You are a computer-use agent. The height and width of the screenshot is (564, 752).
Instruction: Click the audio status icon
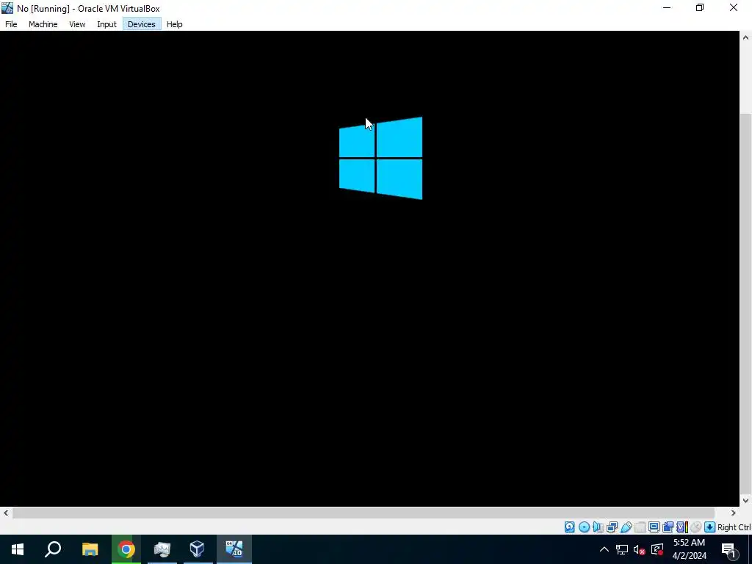point(598,527)
